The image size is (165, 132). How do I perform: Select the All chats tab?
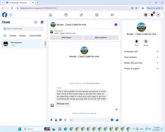tap(5, 36)
